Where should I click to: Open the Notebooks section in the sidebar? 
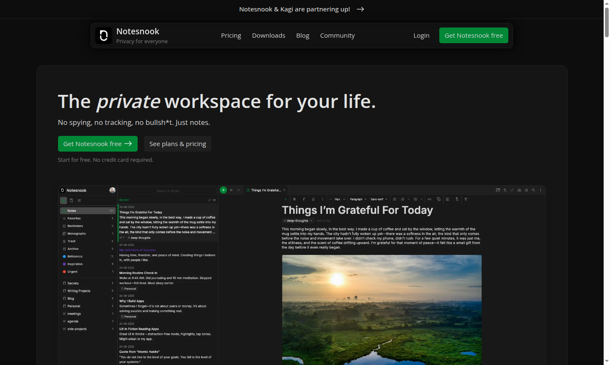point(71,200)
